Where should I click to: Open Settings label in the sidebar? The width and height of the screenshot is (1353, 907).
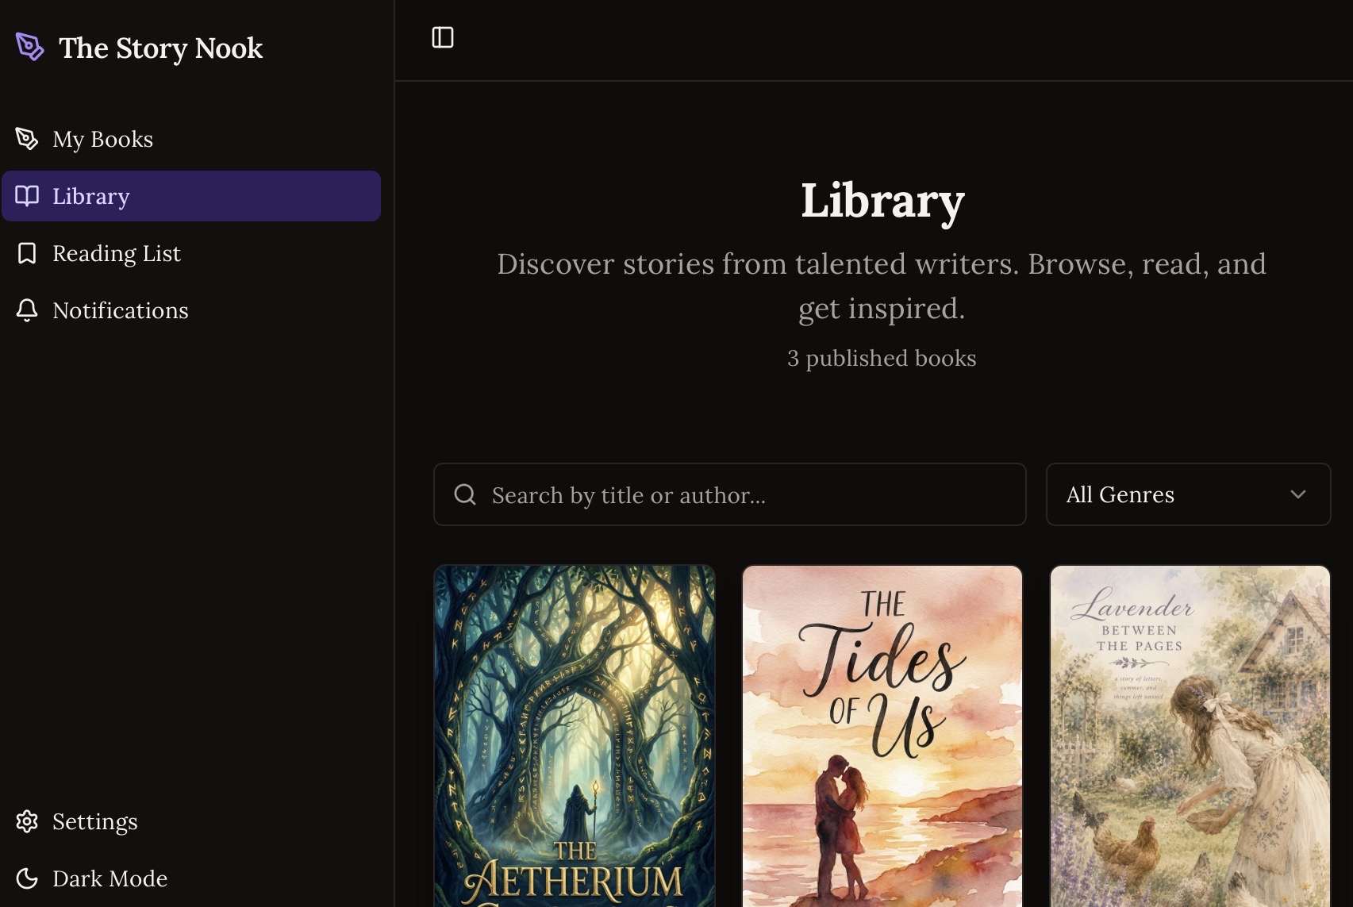click(94, 821)
